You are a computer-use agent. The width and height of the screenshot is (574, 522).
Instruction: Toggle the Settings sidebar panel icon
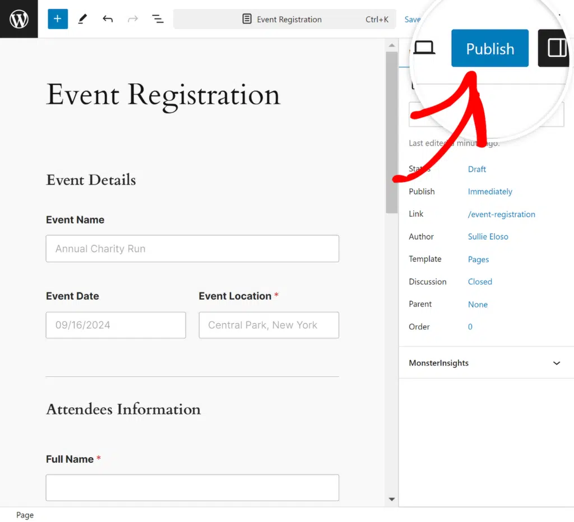pyautogui.click(x=556, y=48)
